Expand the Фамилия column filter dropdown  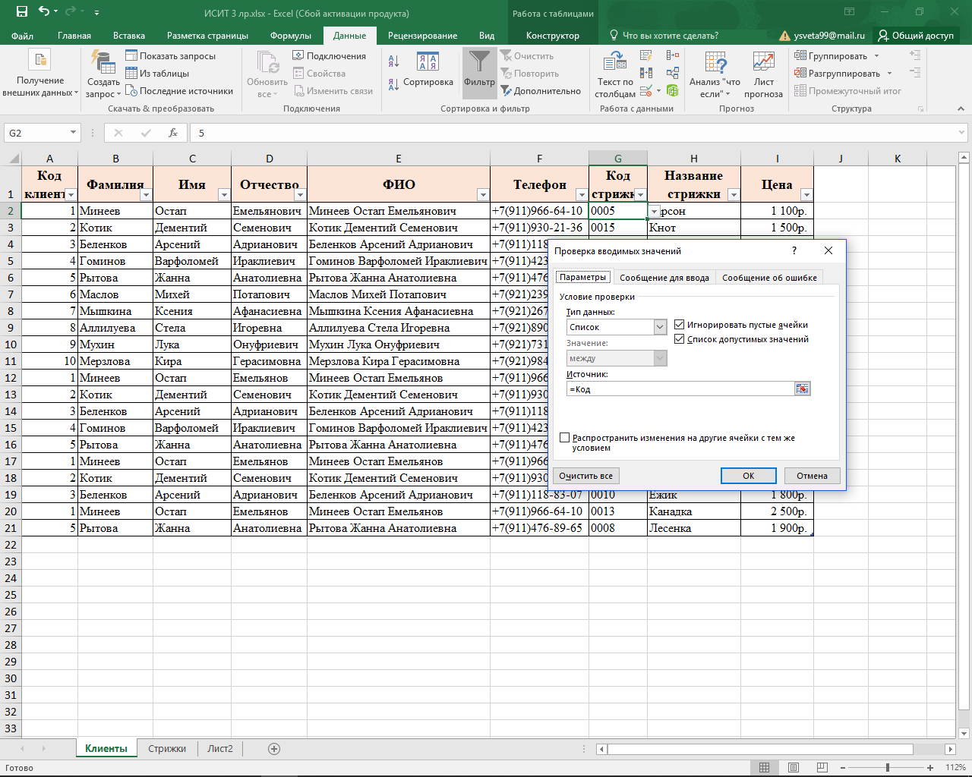[146, 195]
